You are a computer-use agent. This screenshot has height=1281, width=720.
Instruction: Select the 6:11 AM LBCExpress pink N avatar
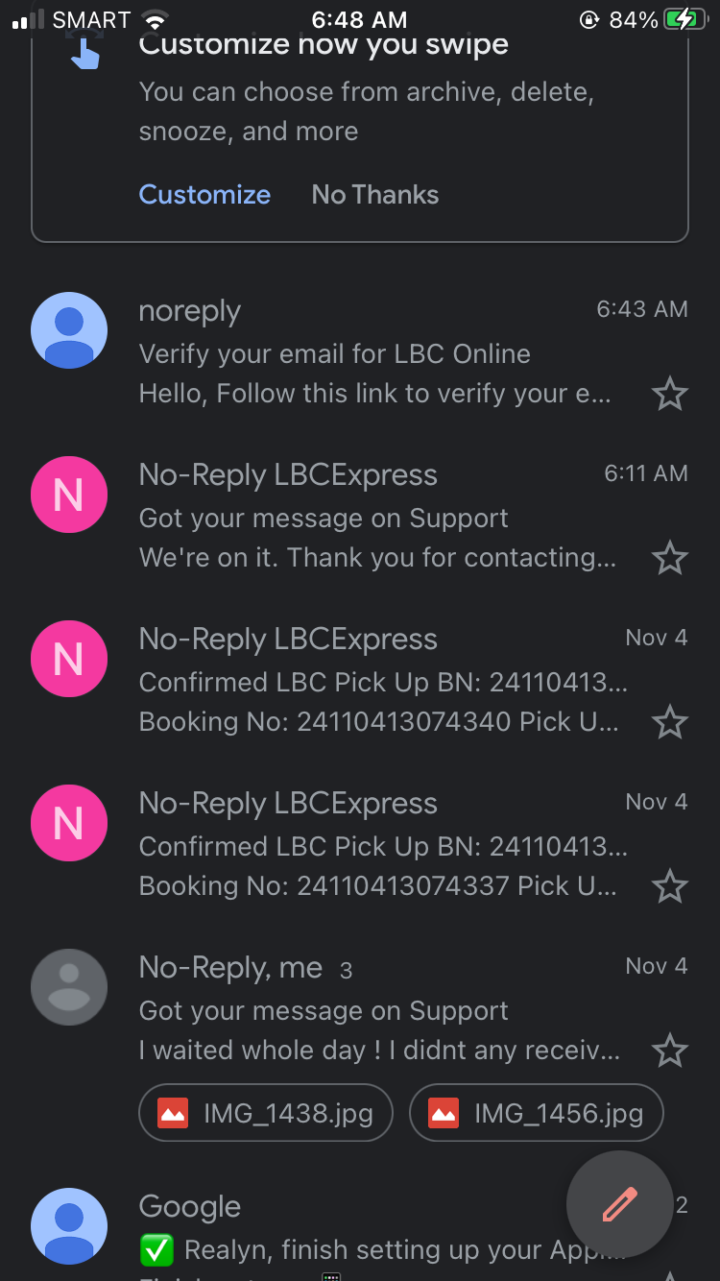point(69,495)
